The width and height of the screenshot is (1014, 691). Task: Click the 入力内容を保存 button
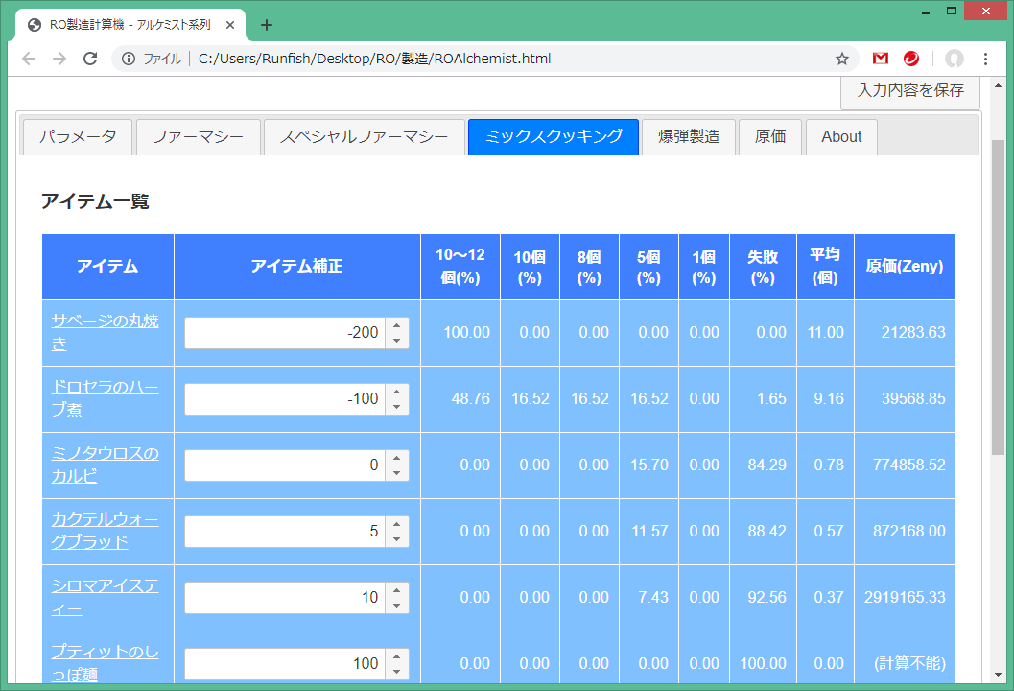(x=909, y=90)
